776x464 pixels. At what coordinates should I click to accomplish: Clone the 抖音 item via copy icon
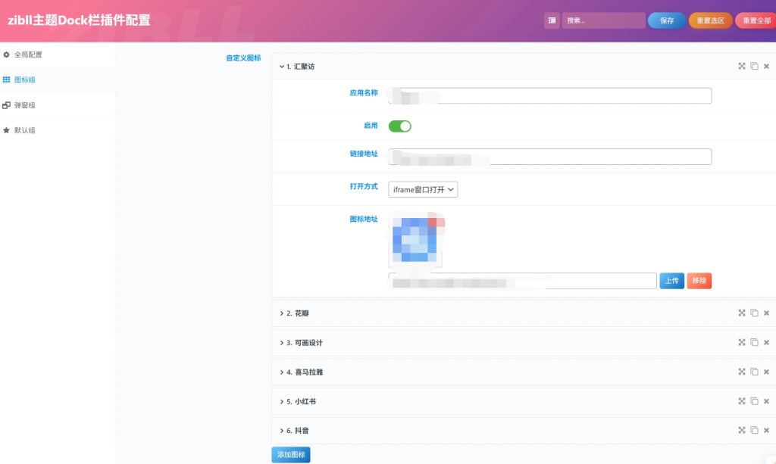coord(754,430)
